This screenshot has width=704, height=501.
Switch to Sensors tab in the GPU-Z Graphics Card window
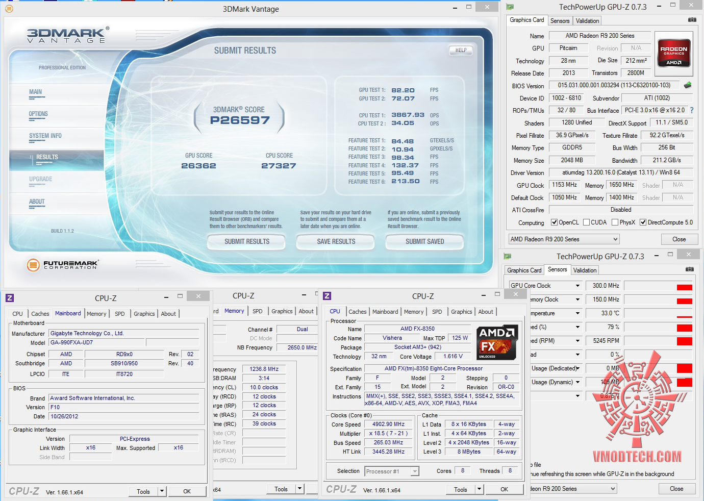click(560, 21)
